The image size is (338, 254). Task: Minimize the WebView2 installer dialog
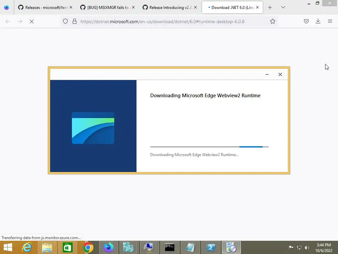[x=267, y=74]
